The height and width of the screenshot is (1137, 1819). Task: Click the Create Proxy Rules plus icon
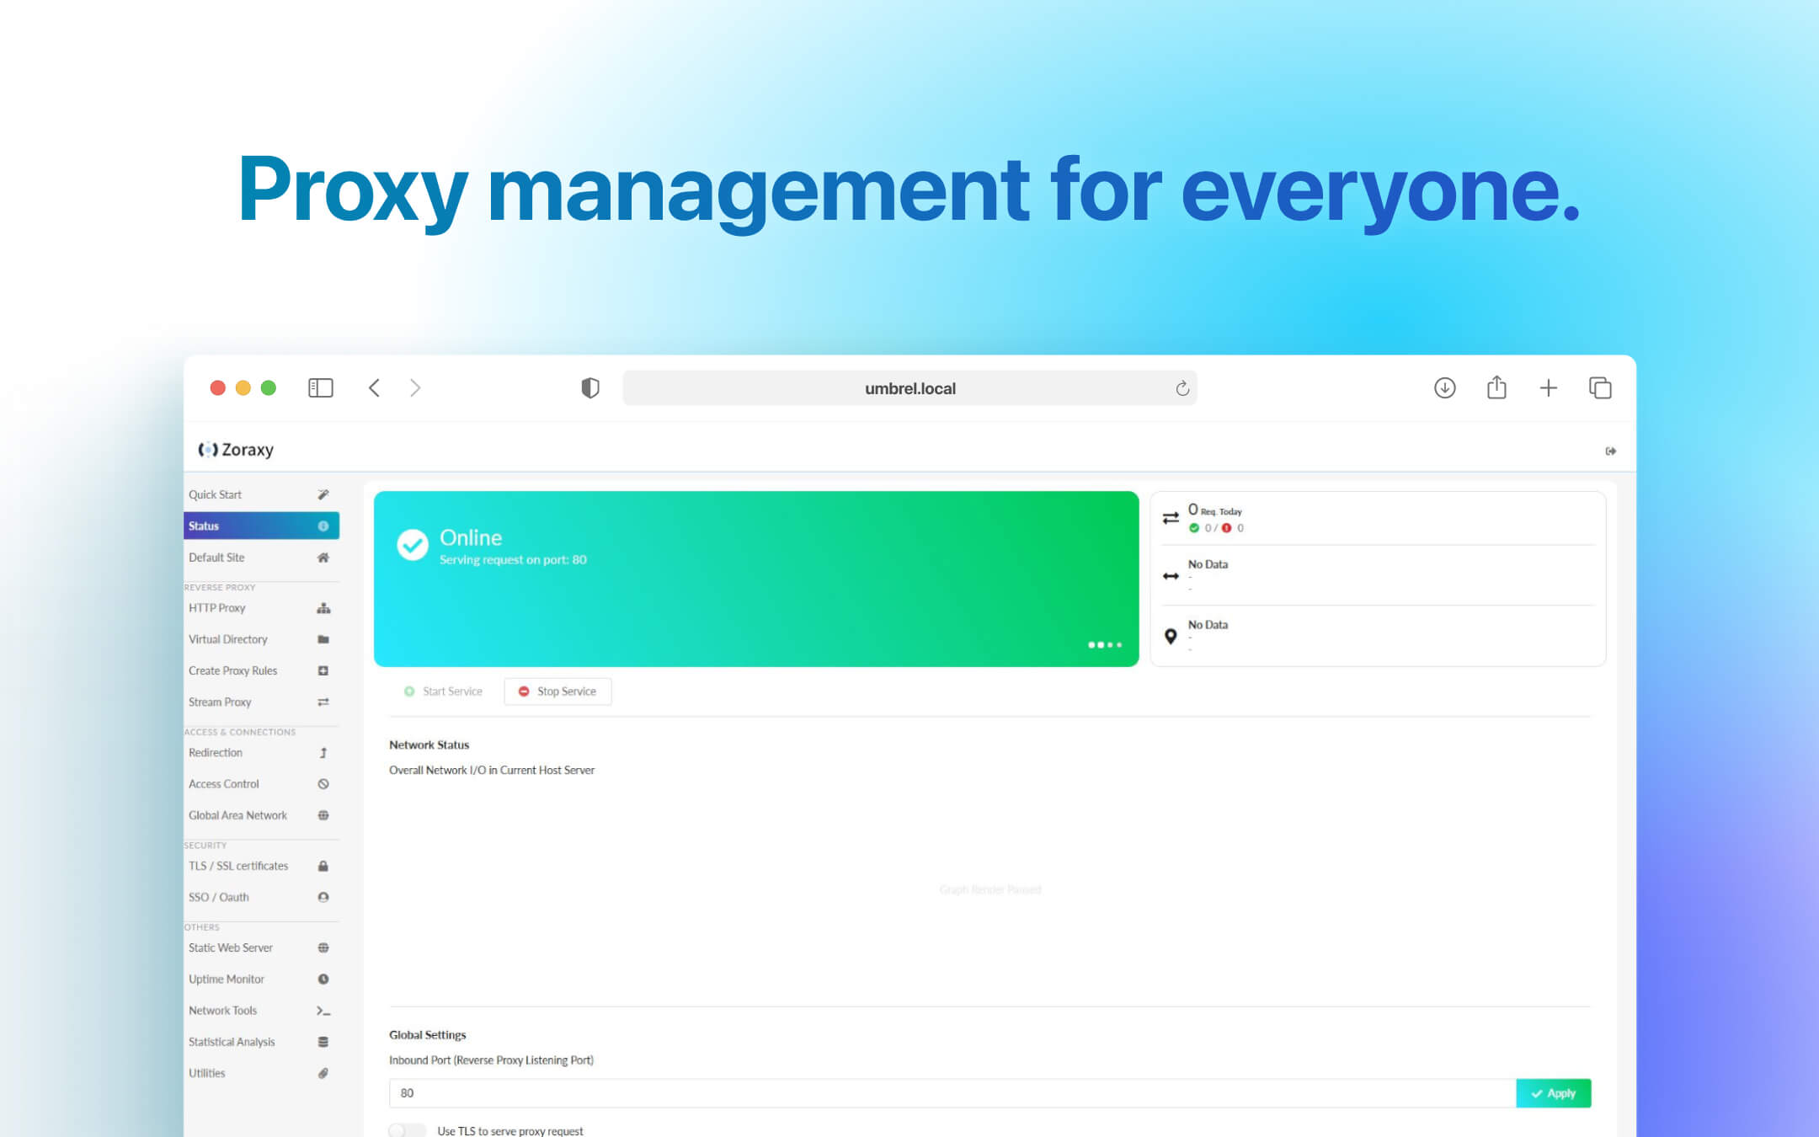[x=323, y=670]
